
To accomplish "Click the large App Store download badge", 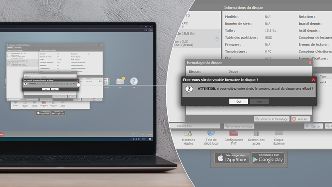I will click(232, 158).
